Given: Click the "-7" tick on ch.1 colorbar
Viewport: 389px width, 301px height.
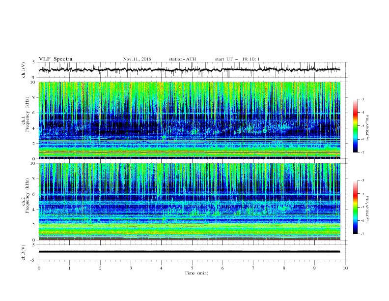Looking at the screenshot, I should tap(362, 152).
